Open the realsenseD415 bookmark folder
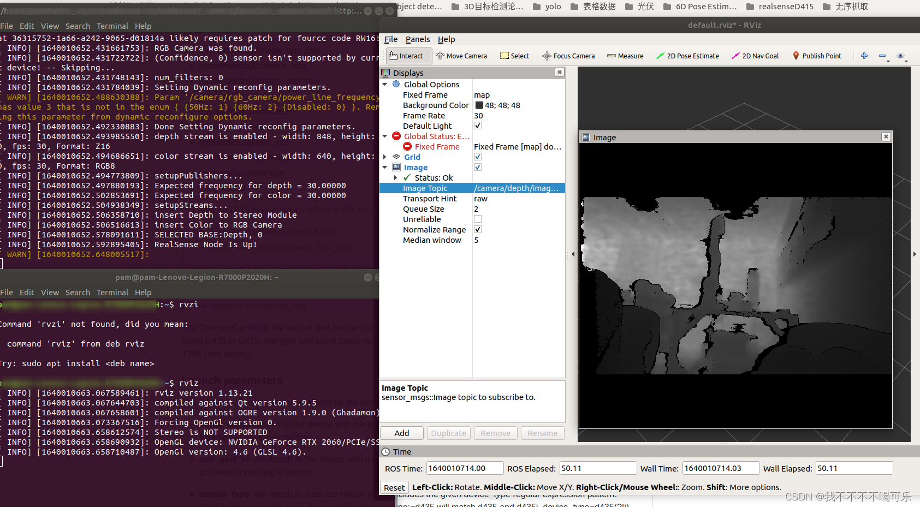 [x=780, y=7]
